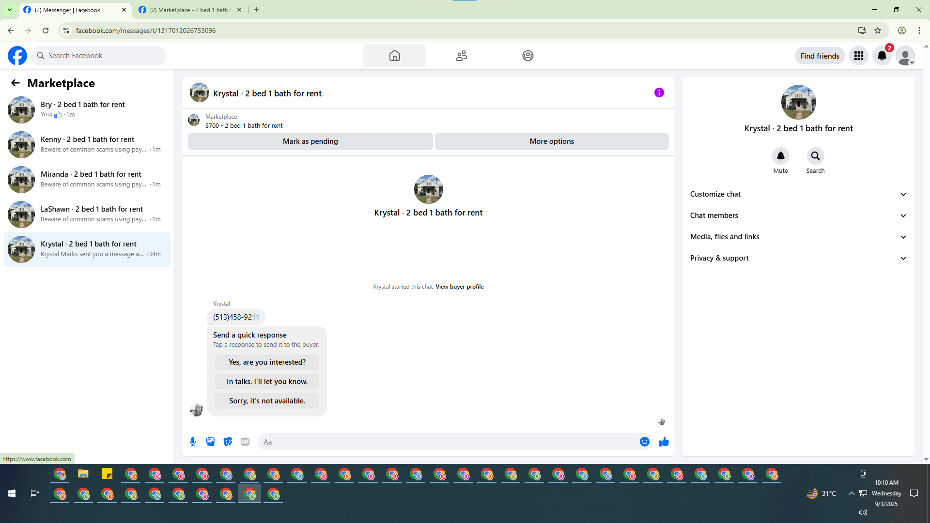930x523 pixels.
Task: Send quick response 'In talks. I'll let you know.'
Action: pos(267,382)
